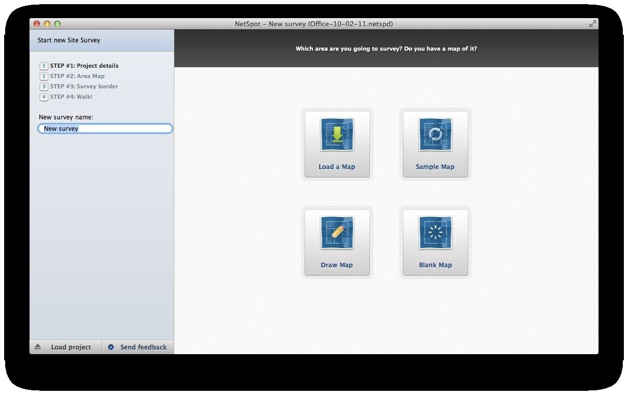Viewport: 628px width, 395px height.
Task: Select the Sample Map refresh-arrows icon
Action: click(435, 135)
